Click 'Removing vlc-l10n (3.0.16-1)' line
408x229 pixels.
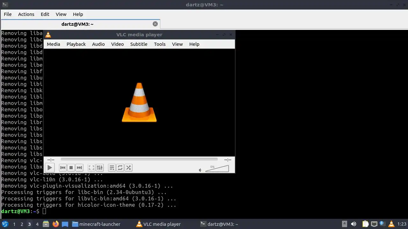point(52,179)
